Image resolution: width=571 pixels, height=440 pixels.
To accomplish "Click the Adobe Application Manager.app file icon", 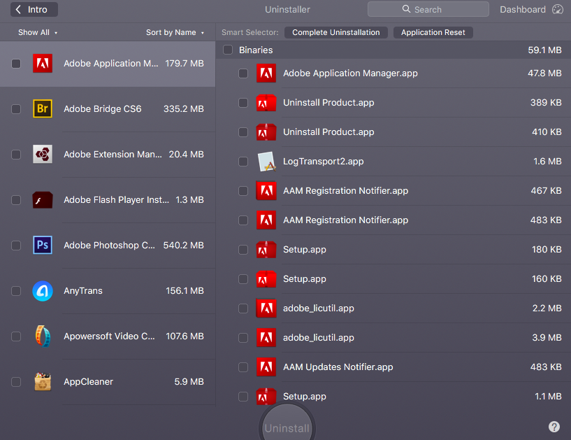I will (266, 73).
